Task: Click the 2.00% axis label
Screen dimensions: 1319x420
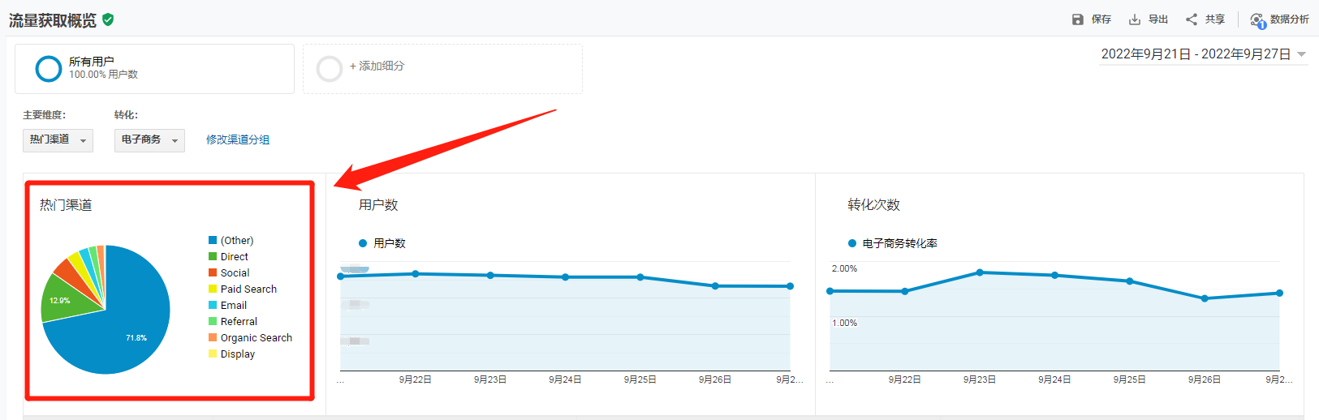Action: click(x=844, y=268)
